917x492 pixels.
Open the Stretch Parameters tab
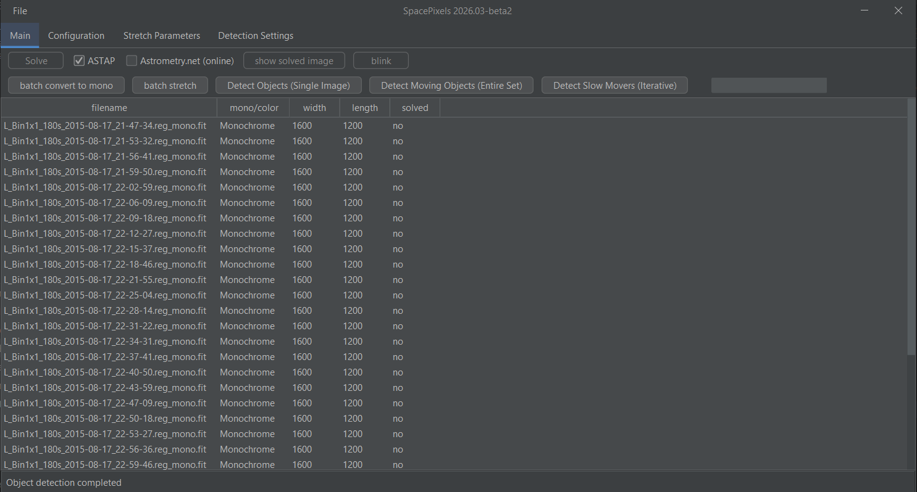click(162, 36)
